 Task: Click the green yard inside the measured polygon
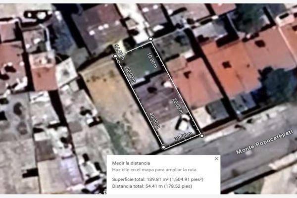point(140,64)
